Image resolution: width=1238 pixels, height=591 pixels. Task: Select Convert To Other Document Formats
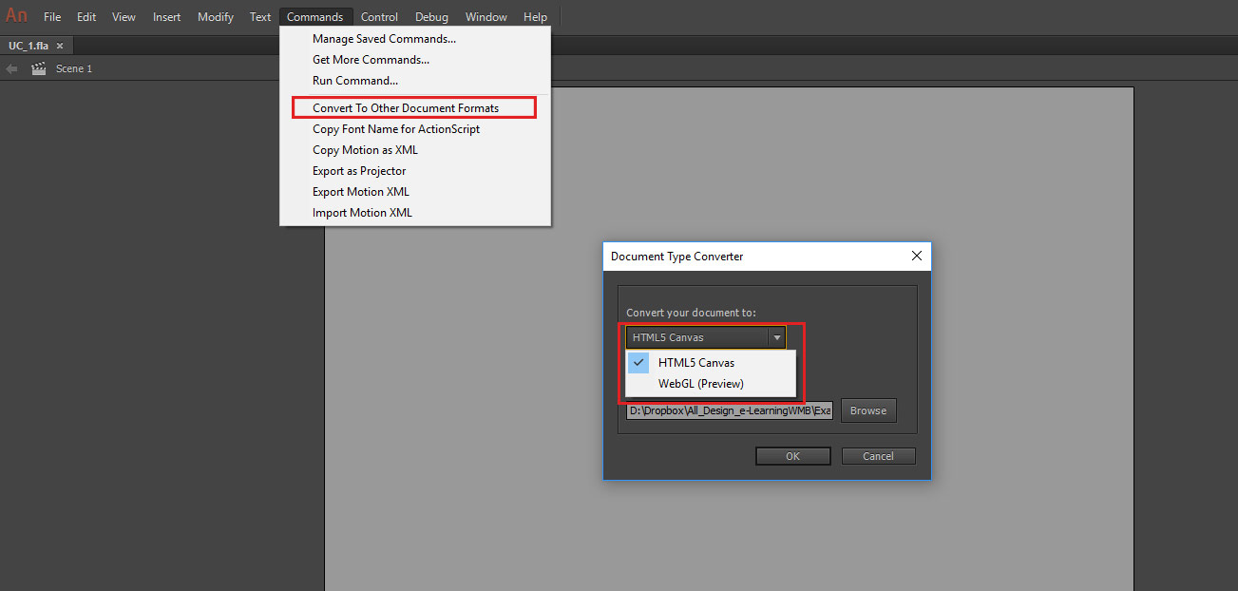point(415,108)
